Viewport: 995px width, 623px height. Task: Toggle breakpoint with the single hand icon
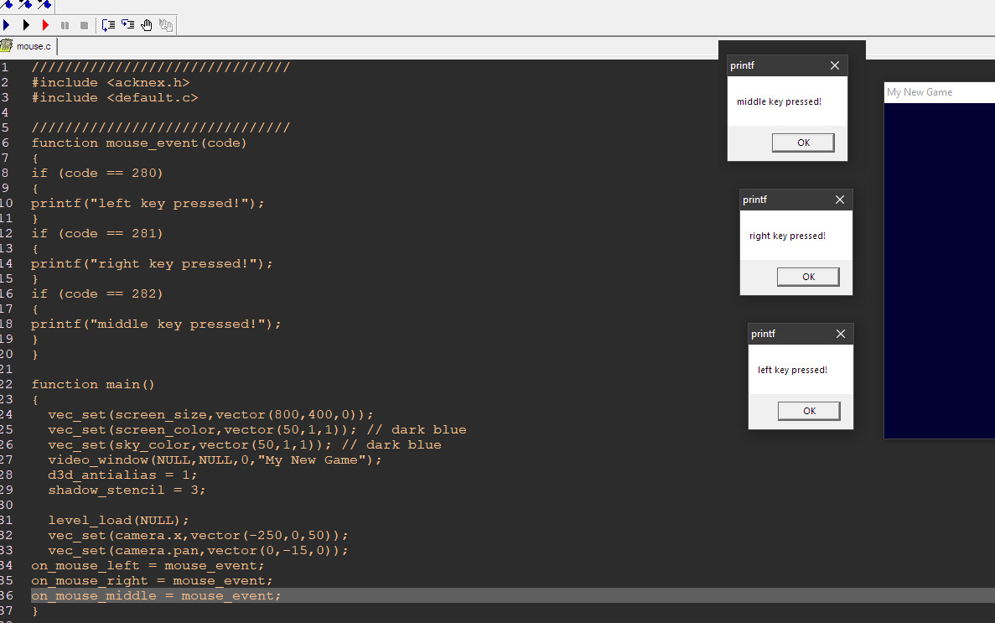pyautogui.click(x=147, y=25)
